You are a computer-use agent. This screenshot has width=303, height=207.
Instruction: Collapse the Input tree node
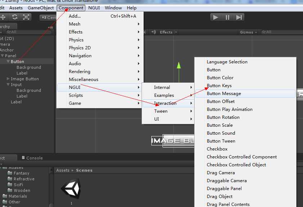8,85
